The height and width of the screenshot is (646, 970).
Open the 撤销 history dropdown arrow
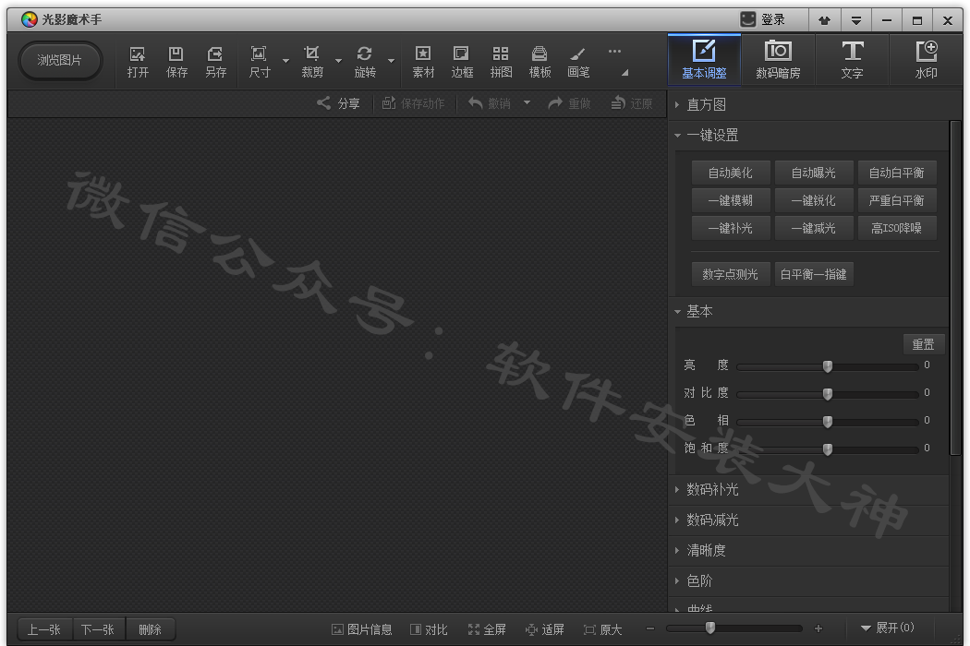(x=527, y=102)
